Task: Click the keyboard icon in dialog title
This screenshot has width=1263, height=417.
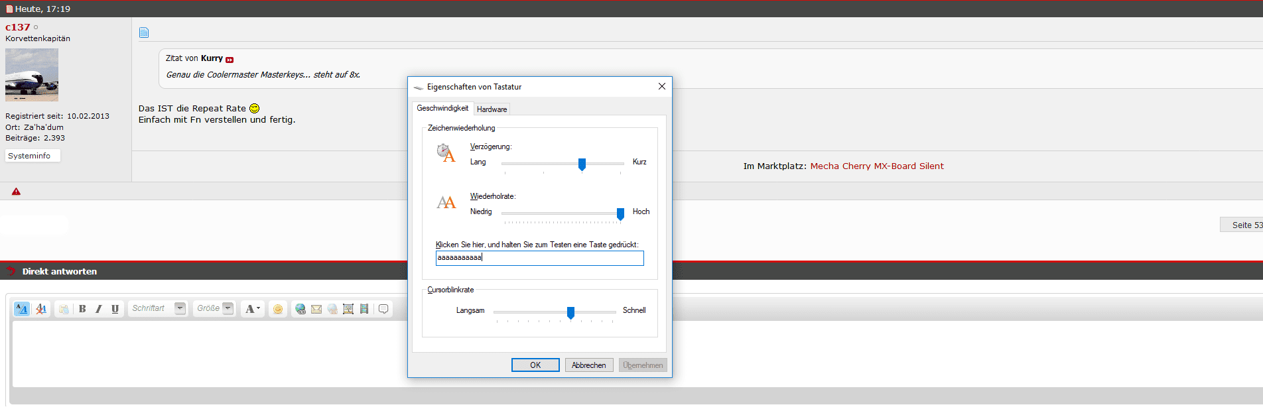Action: coord(419,87)
